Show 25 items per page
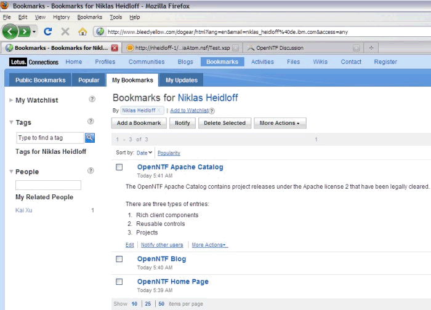Viewport: 431px width, 310px height. pyautogui.click(x=148, y=304)
